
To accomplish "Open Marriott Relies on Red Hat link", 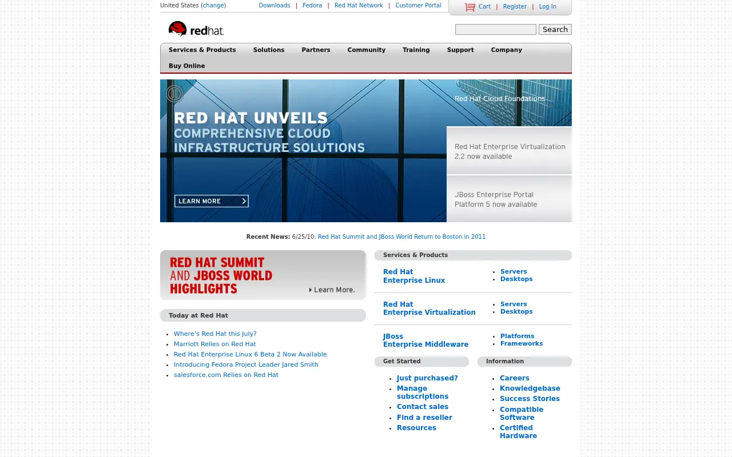I will point(215,344).
